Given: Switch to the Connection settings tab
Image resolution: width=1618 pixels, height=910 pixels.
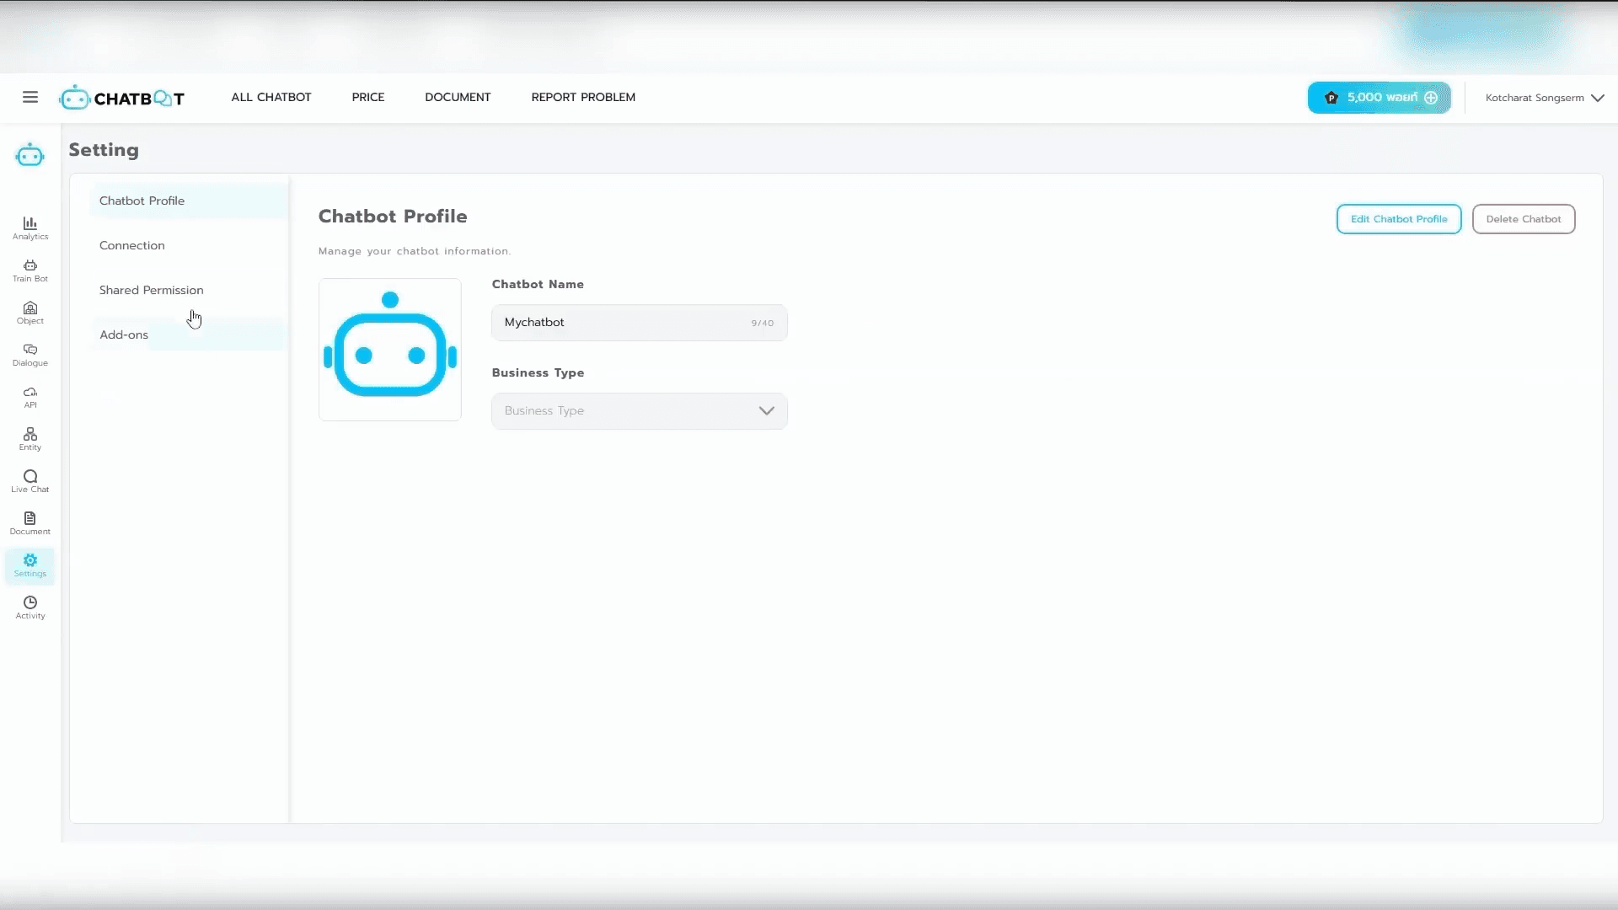Looking at the screenshot, I should 189,245.
